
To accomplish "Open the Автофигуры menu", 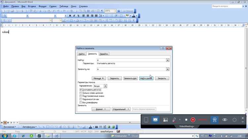I will click(29, 127).
